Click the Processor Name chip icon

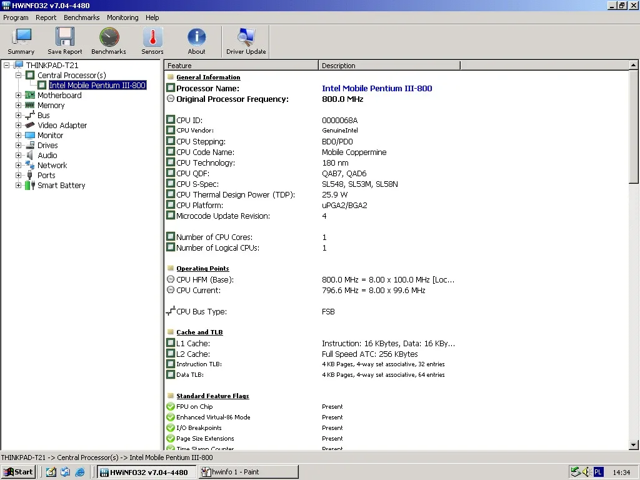pos(171,87)
